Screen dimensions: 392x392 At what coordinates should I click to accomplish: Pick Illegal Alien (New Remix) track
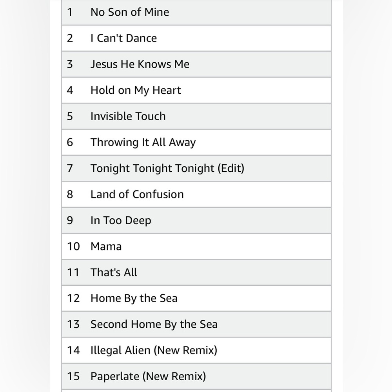[x=196, y=350]
